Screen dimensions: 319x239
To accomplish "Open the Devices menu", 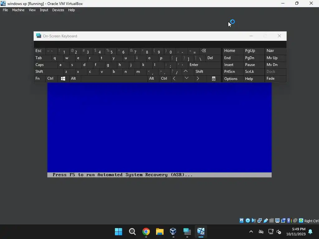I will click(58, 10).
